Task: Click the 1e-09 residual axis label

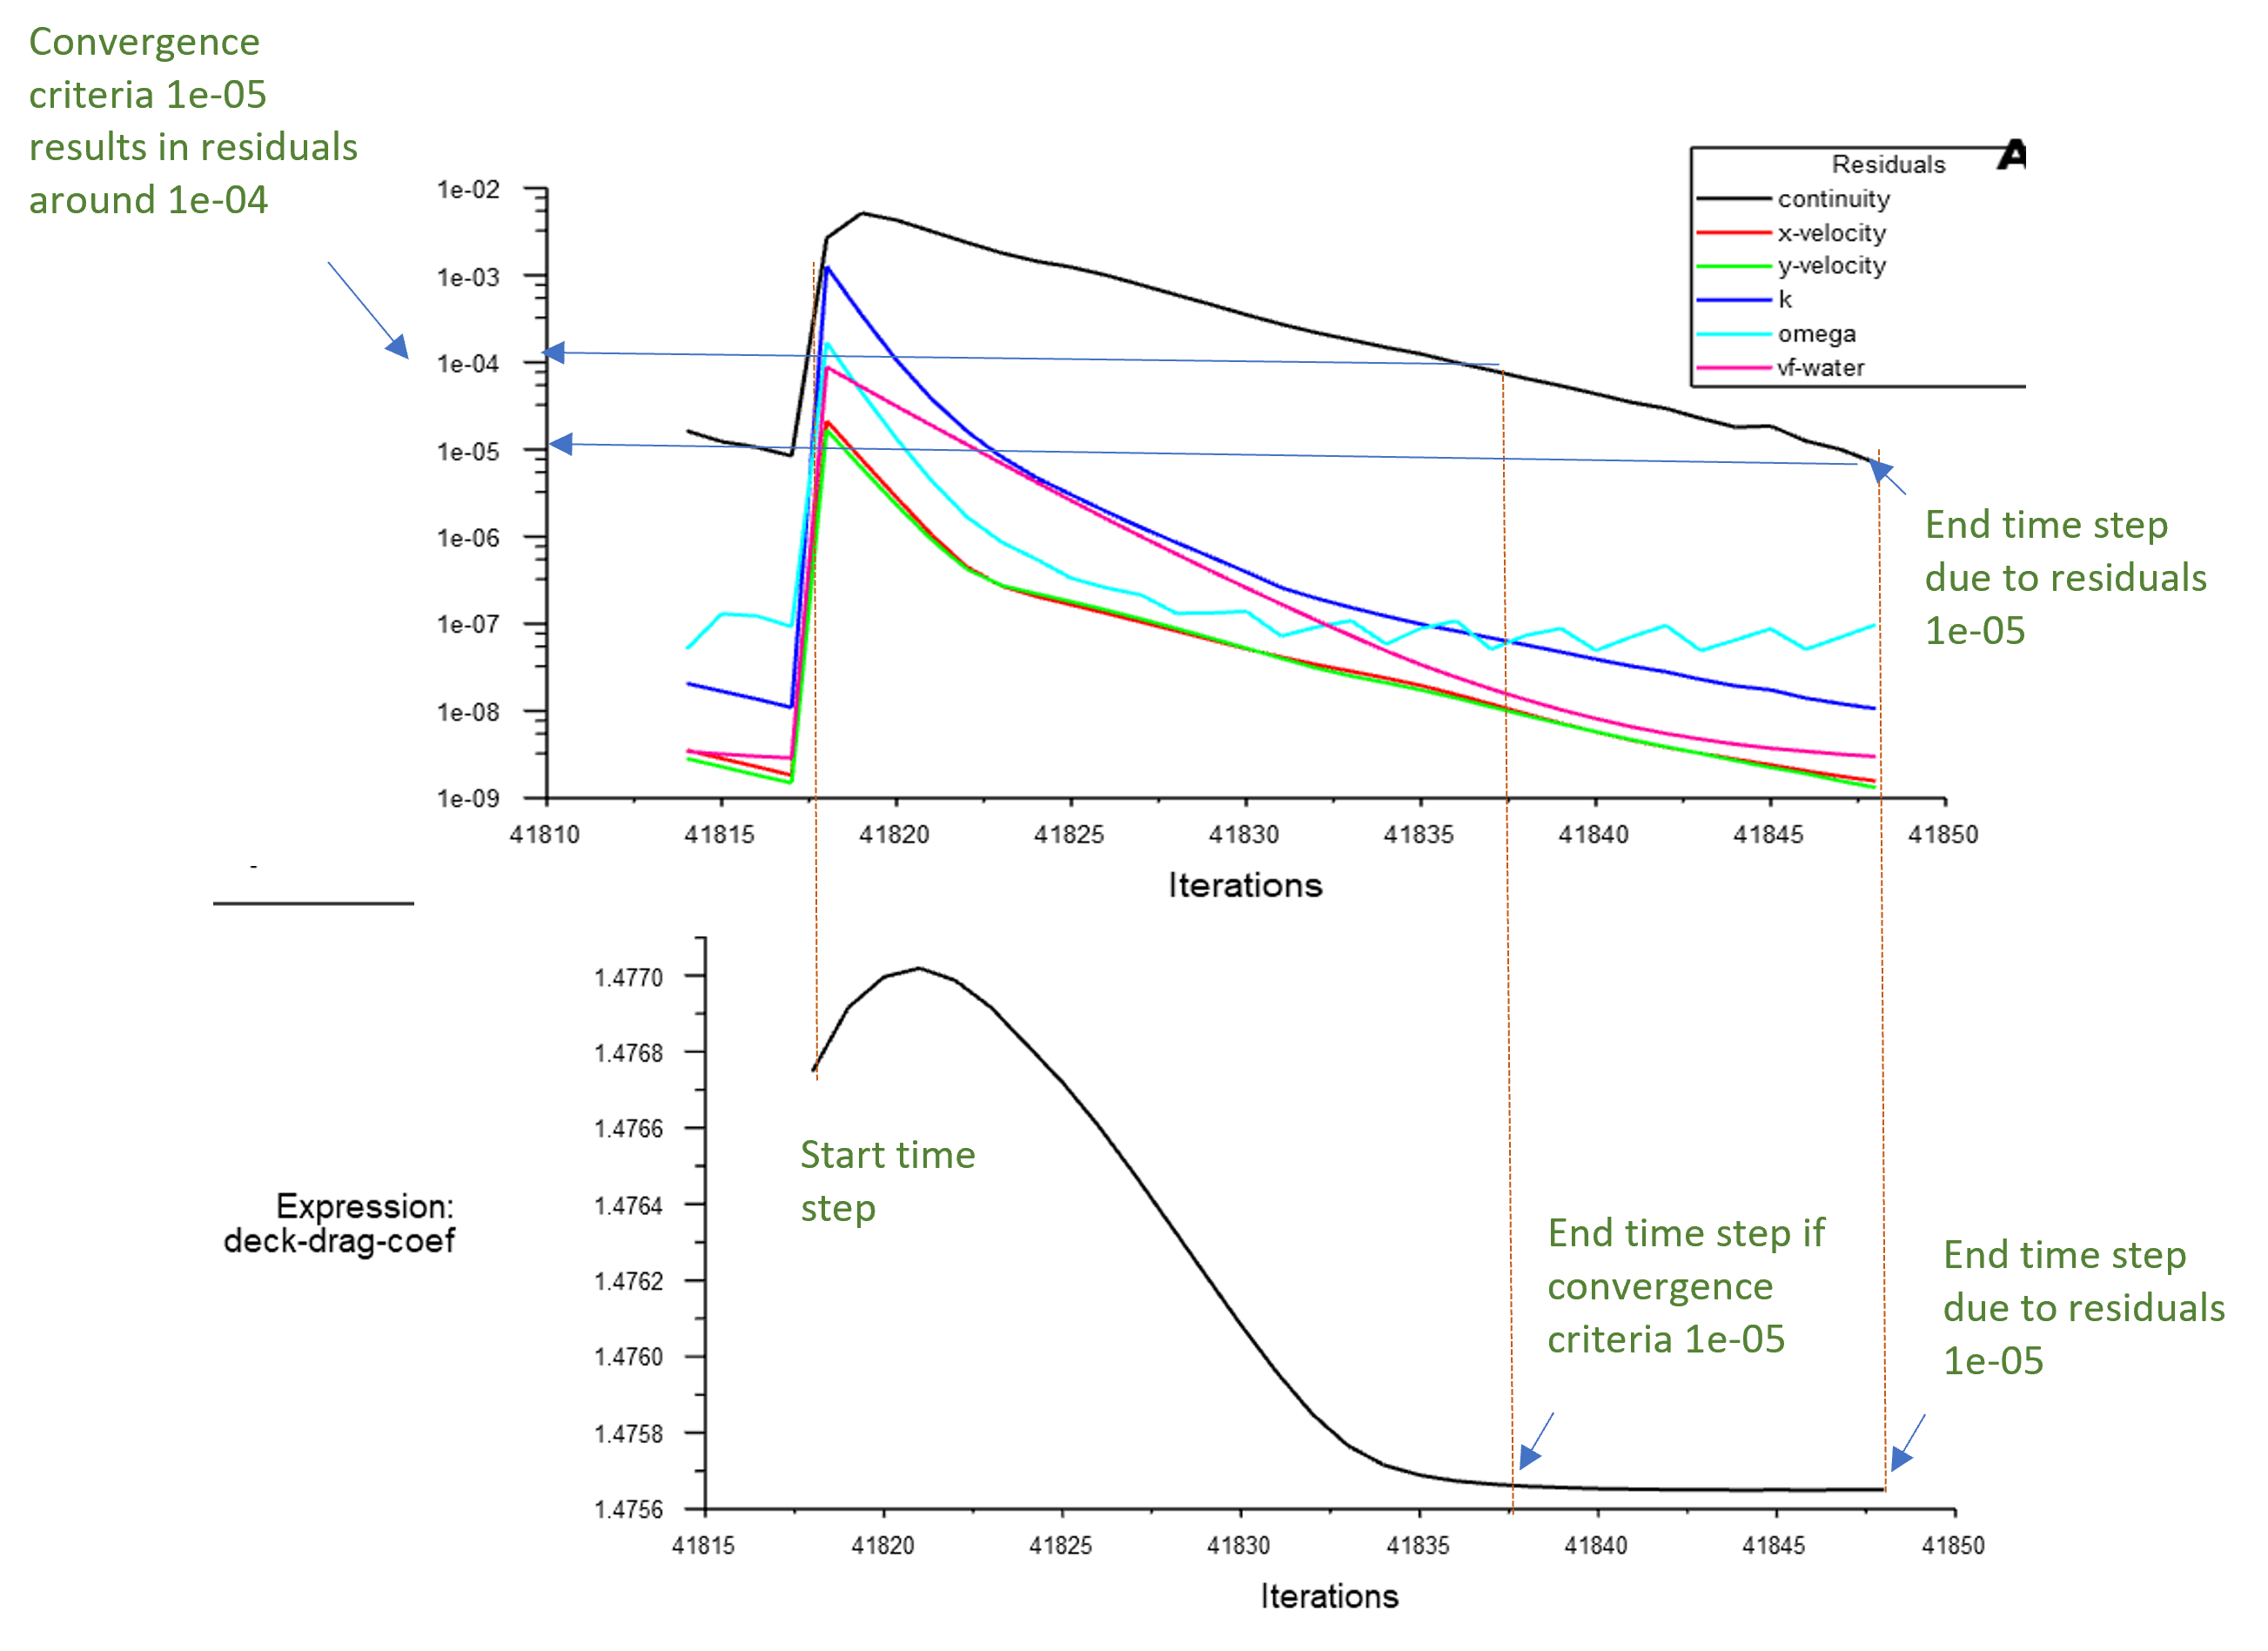Action: [467, 798]
